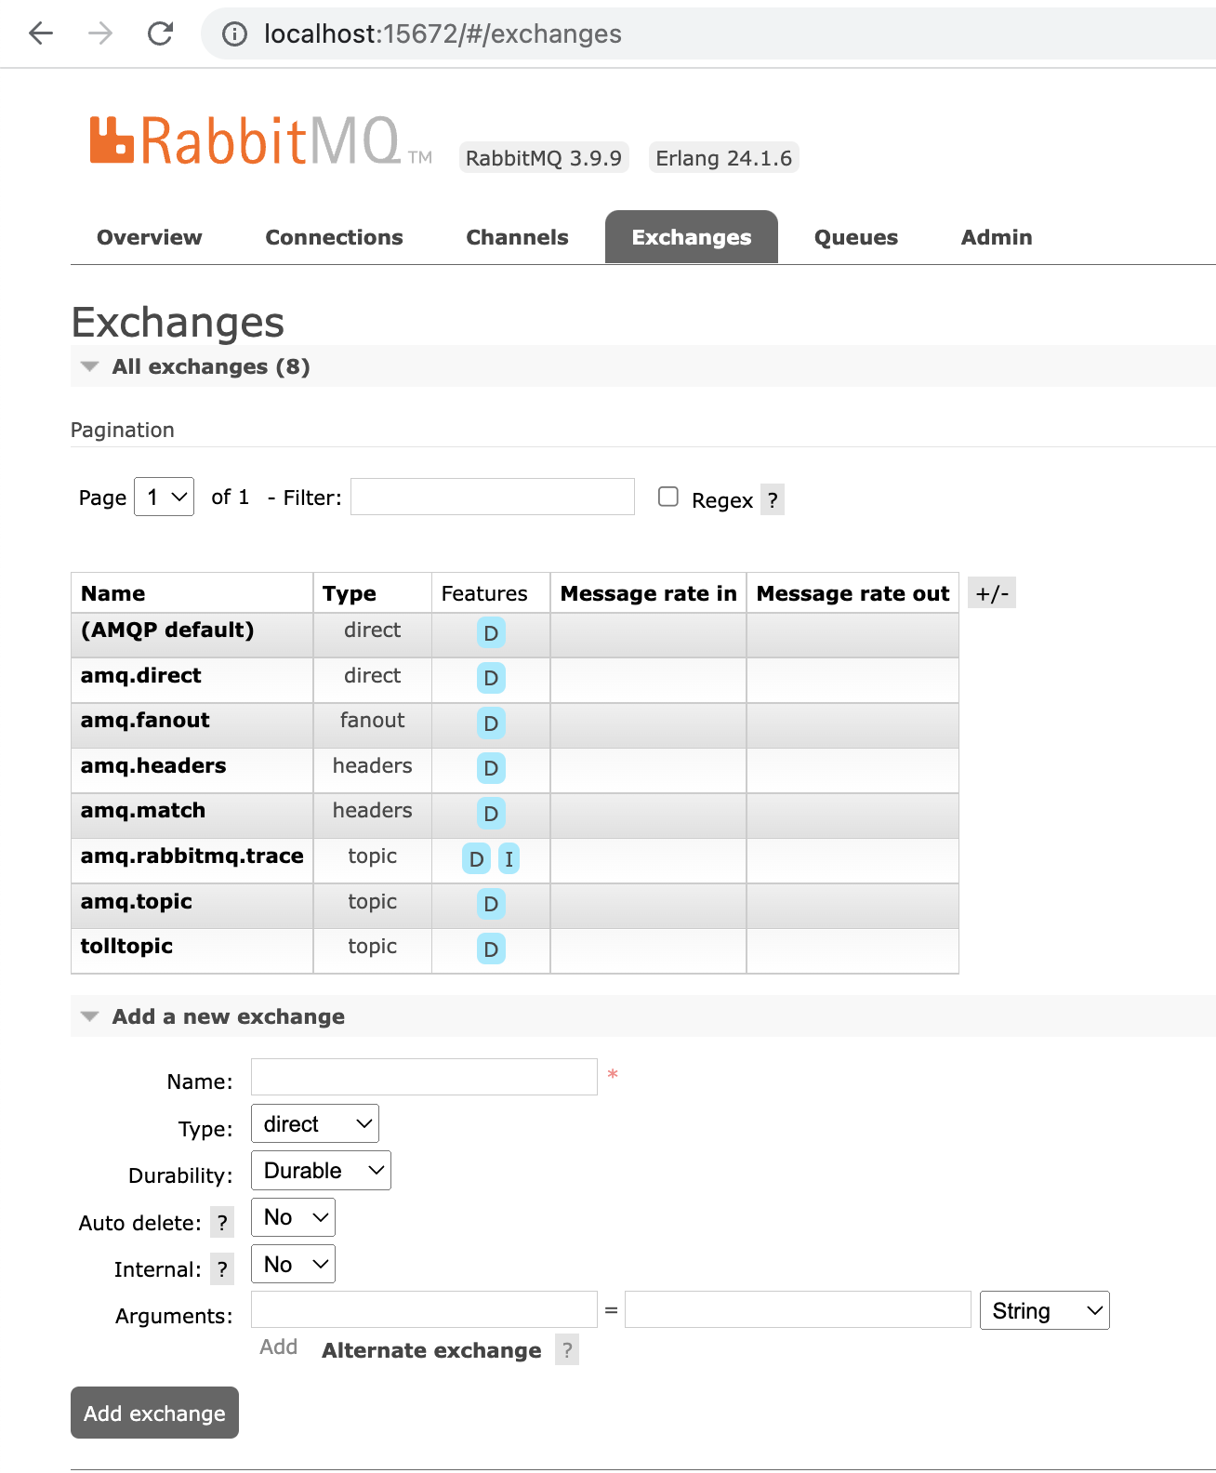
Task: Click the D feature badge for amq.topic
Action: click(x=491, y=904)
